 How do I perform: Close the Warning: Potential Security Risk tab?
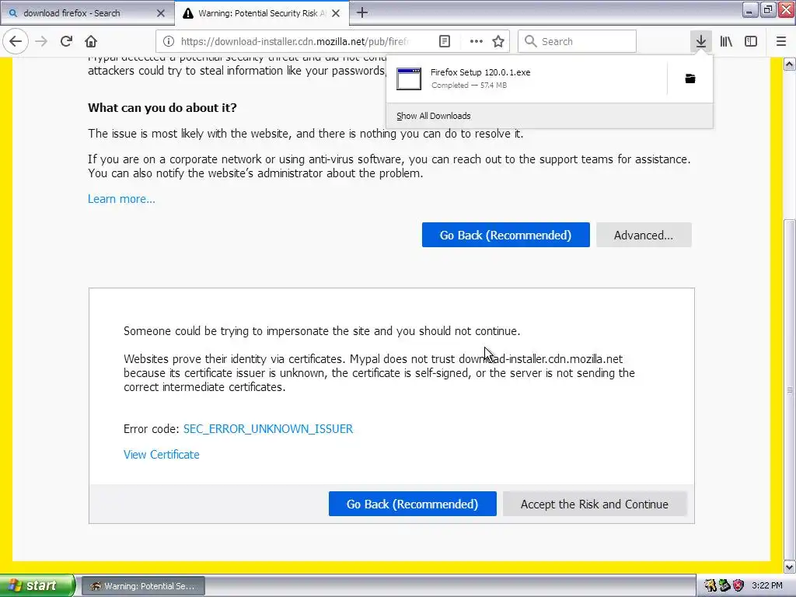336,13
